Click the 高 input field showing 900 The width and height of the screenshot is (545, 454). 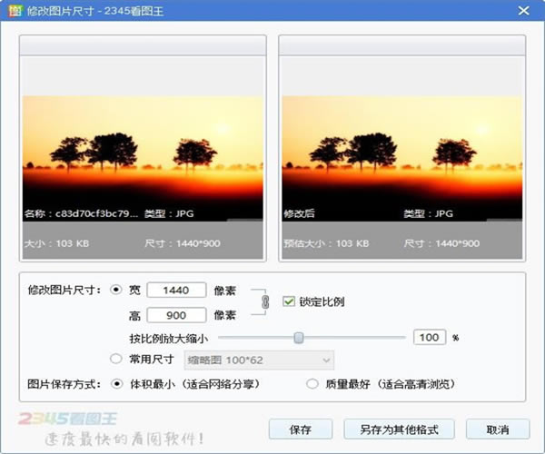(177, 315)
